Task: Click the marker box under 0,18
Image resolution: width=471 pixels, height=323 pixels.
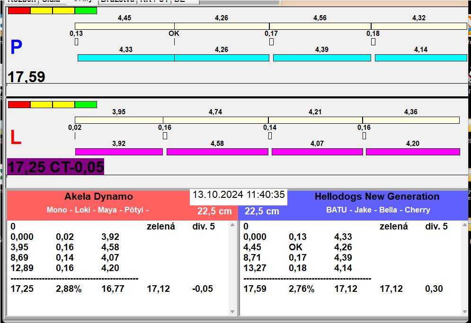Action: point(373,42)
